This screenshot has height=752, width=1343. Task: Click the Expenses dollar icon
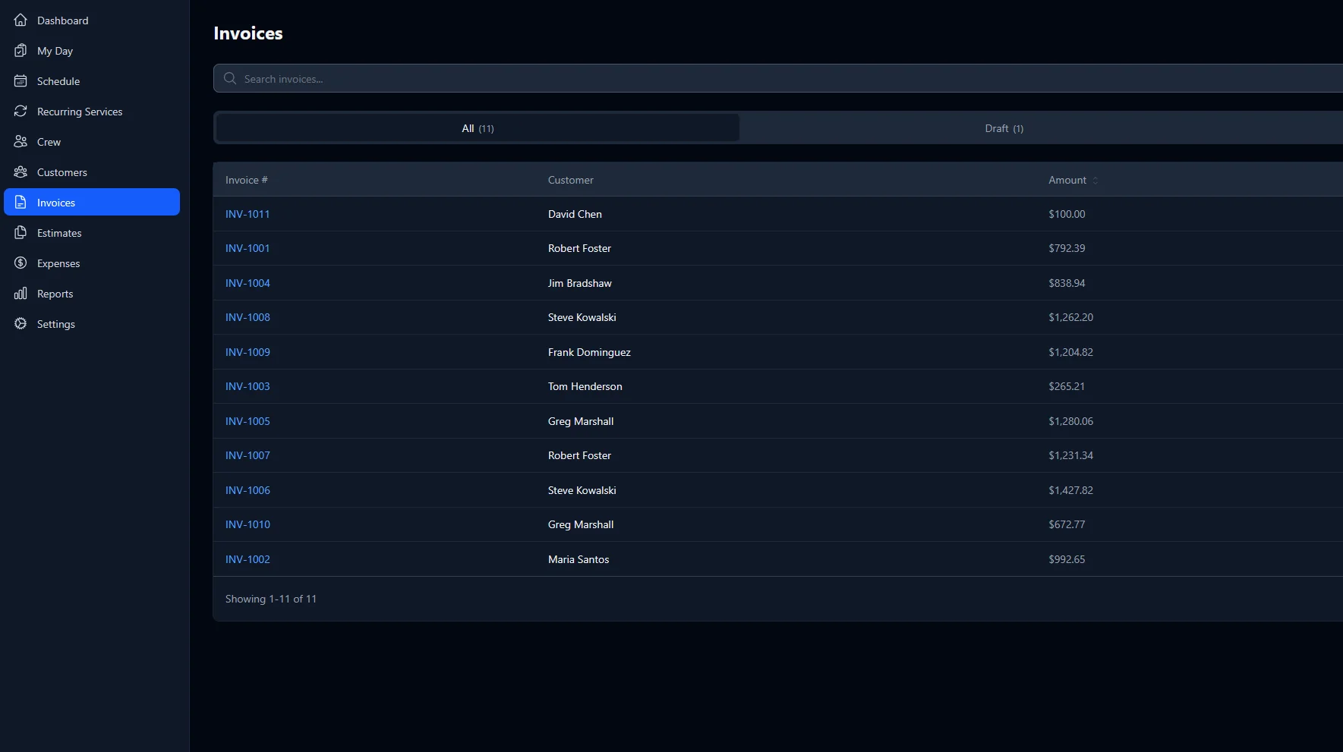20,263
